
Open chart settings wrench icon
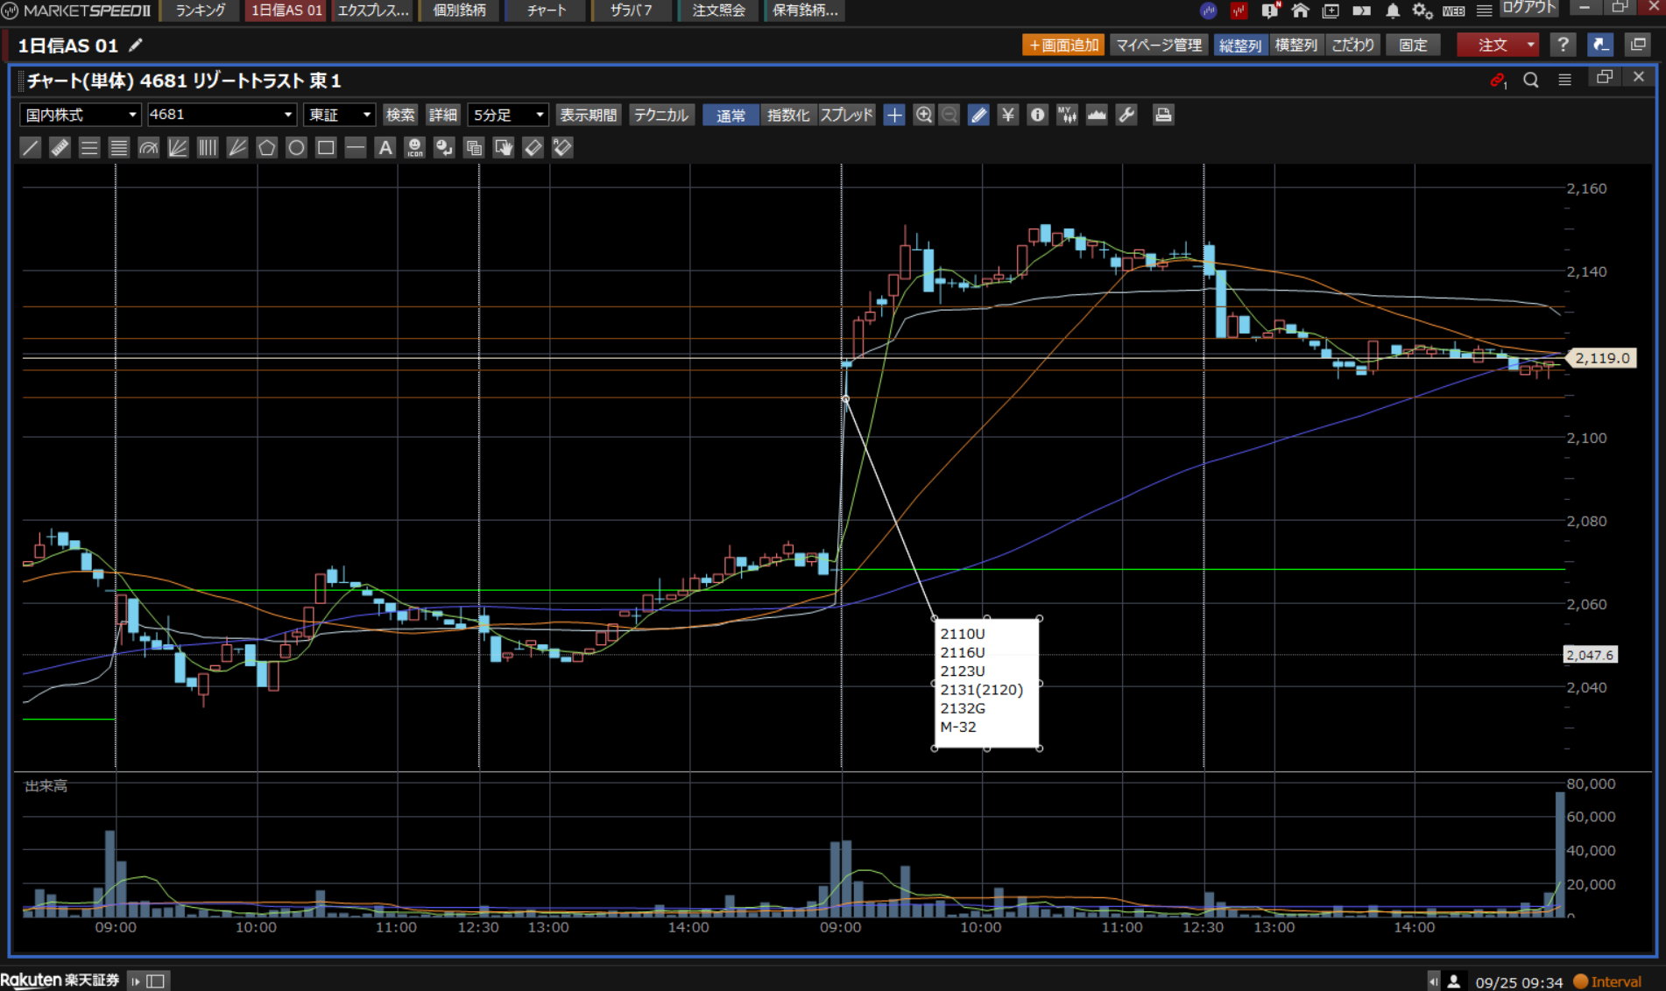[1126, 115]
